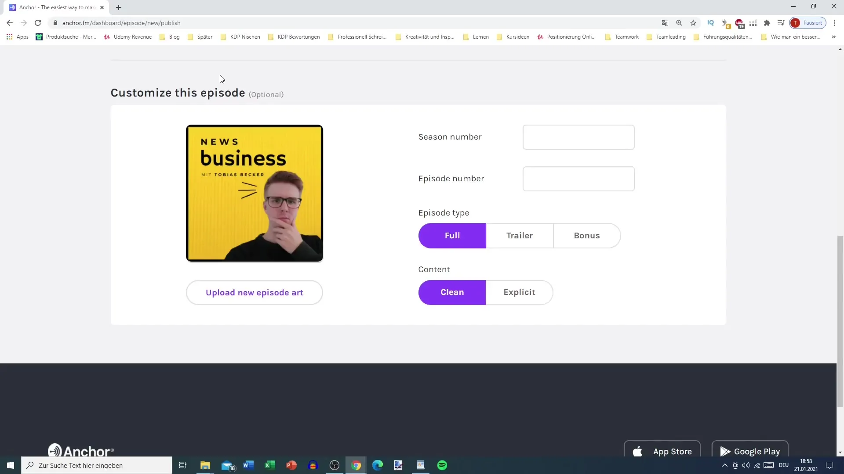Image resolution: width=844 pixels, height=474 pixels.
Task: Launch PowerPoint from the taskbar
Action: [291, 465]
